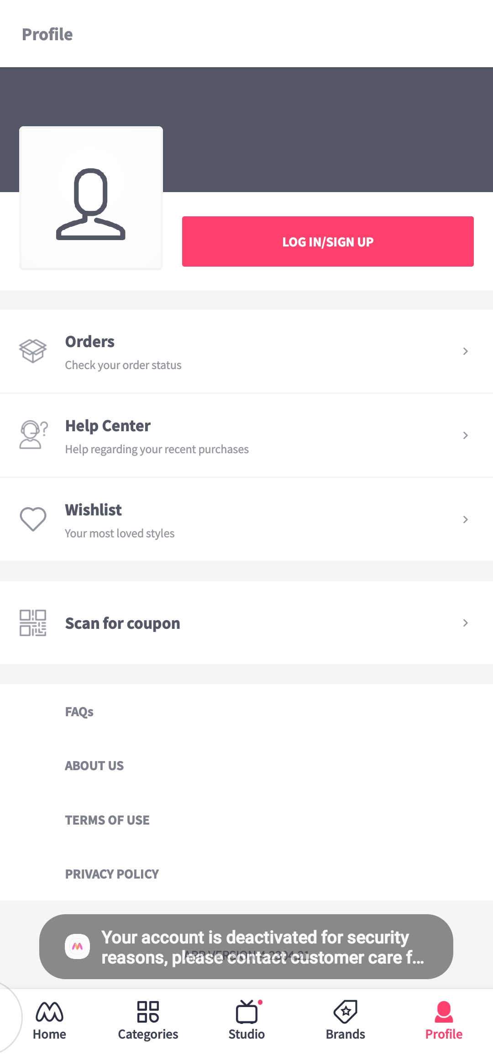Expand Help Center row chevron

point(465,435)
